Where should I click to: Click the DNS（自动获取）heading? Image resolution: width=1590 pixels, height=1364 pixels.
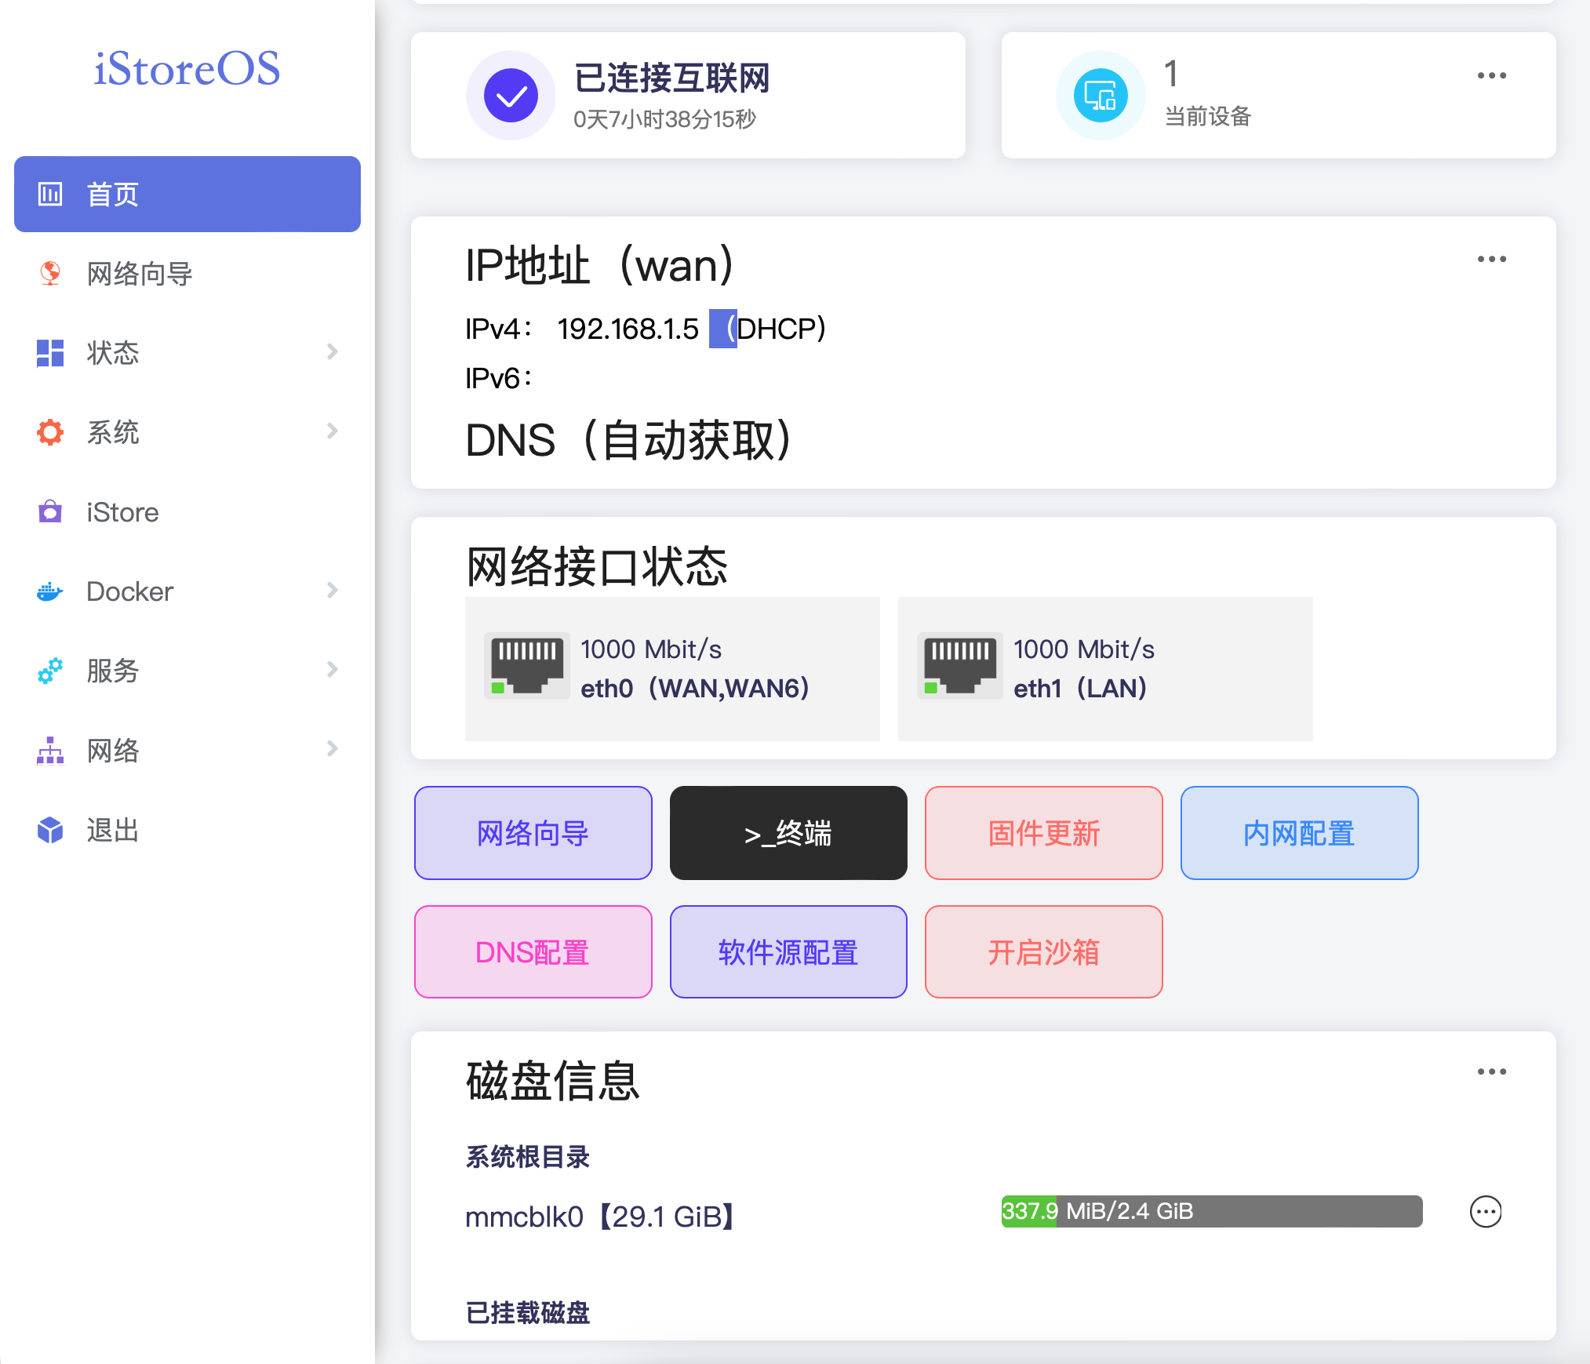629,440
